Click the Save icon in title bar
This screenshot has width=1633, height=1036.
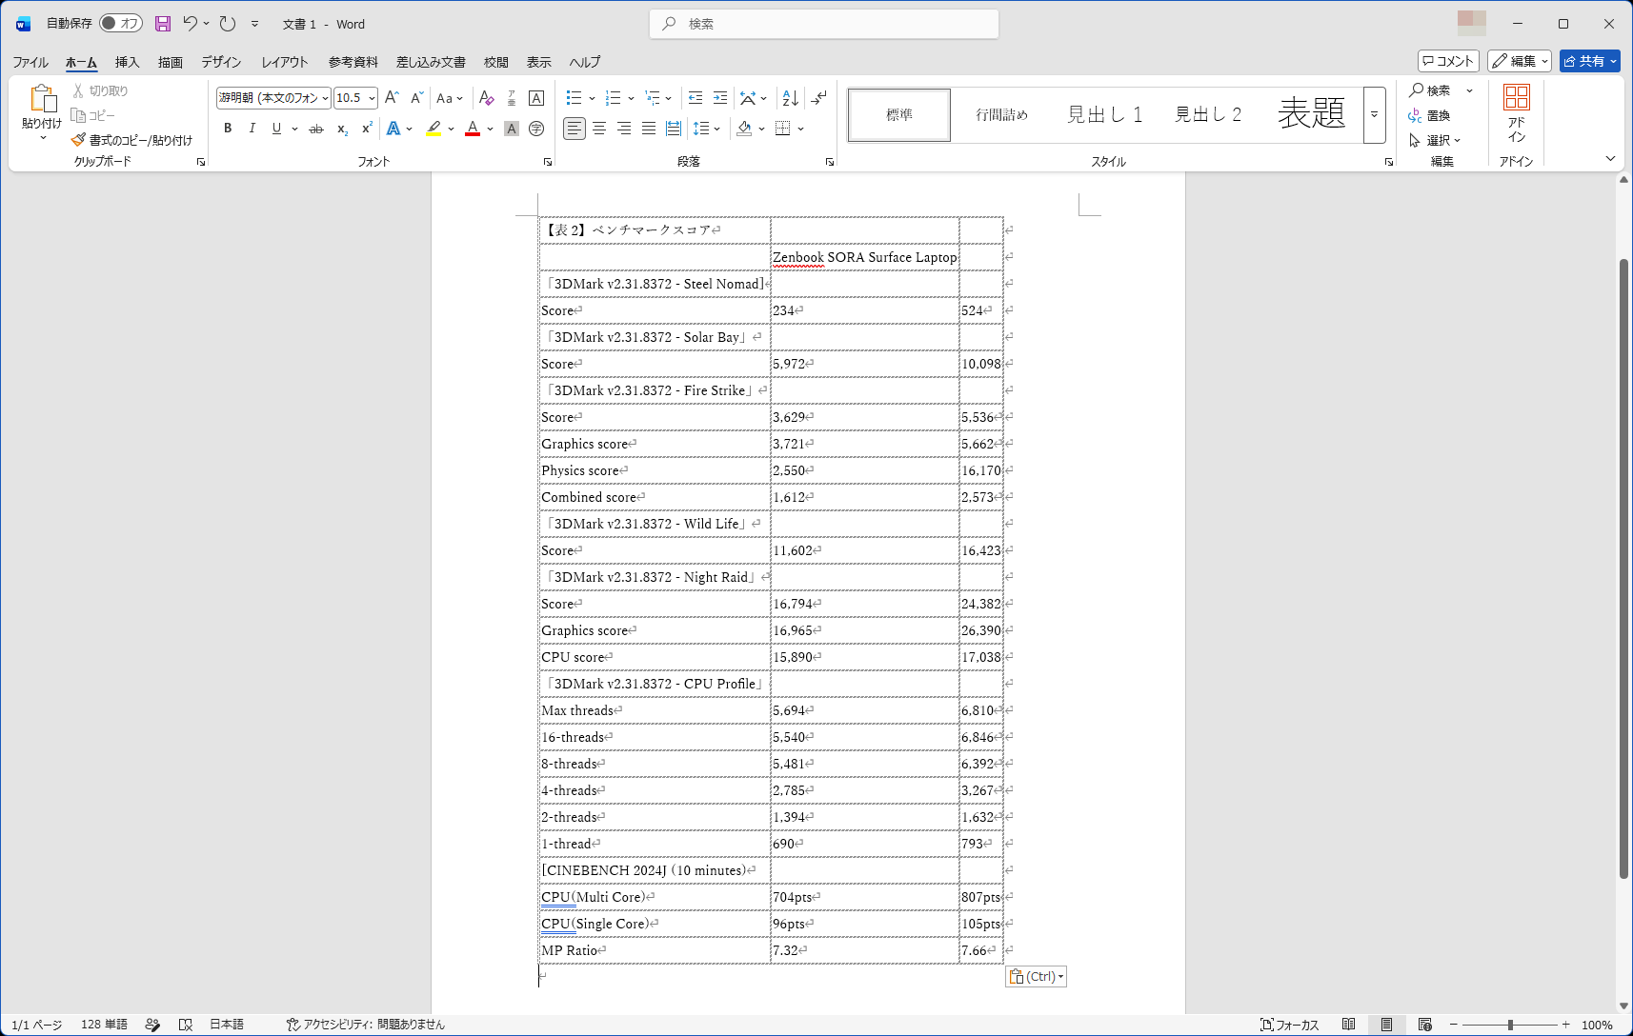click(x=163, y=24)
